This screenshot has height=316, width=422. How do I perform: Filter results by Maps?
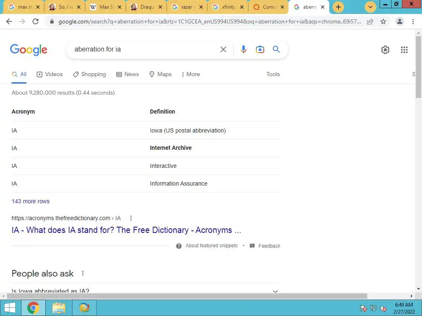[160, 74]
